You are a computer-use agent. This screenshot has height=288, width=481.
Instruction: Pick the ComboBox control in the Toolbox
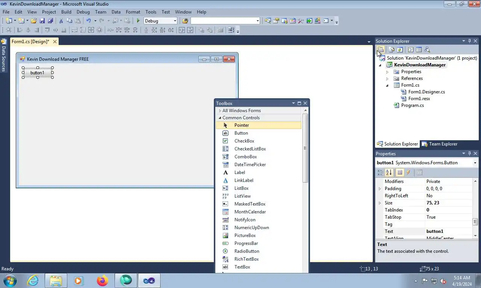point(259,157)
